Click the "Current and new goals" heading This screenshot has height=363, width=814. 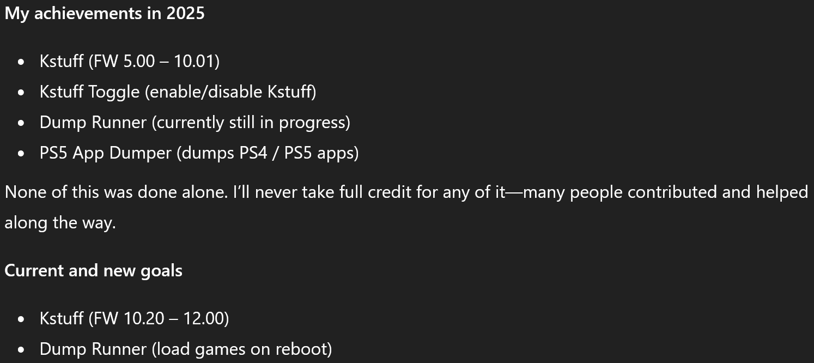[x=93, y=271]
